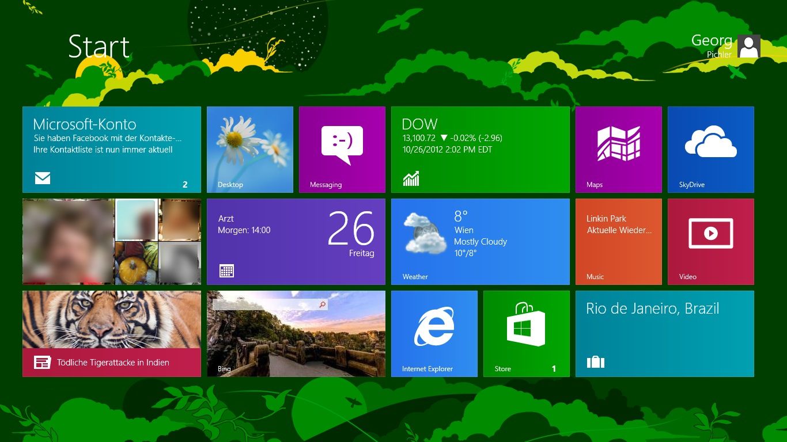Click the Freitag weekday label

click(362, 253)
